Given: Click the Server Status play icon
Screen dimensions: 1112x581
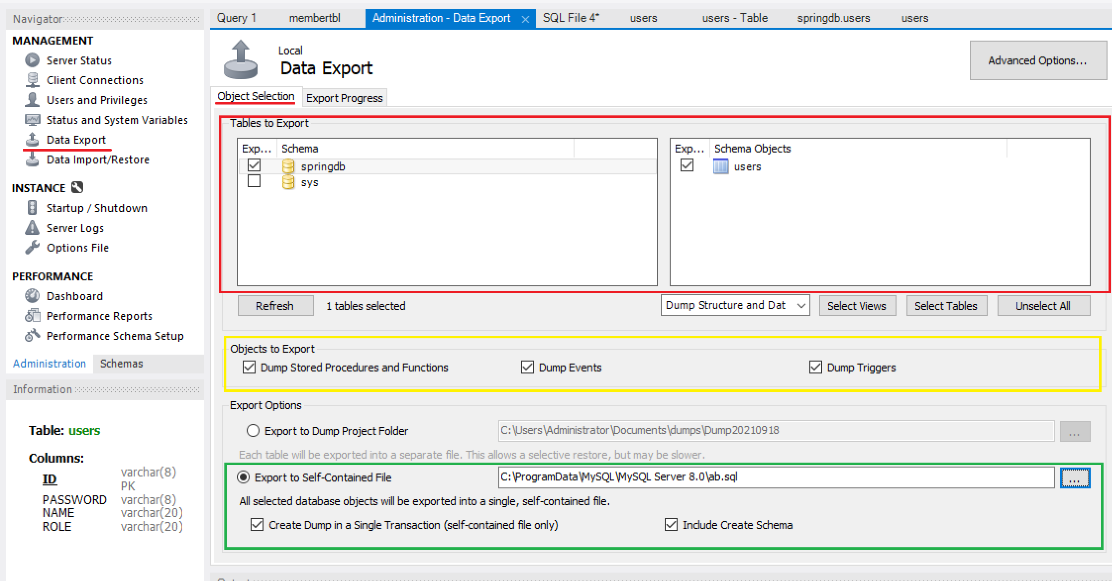Looking at the screenshot, I should 32,60.
